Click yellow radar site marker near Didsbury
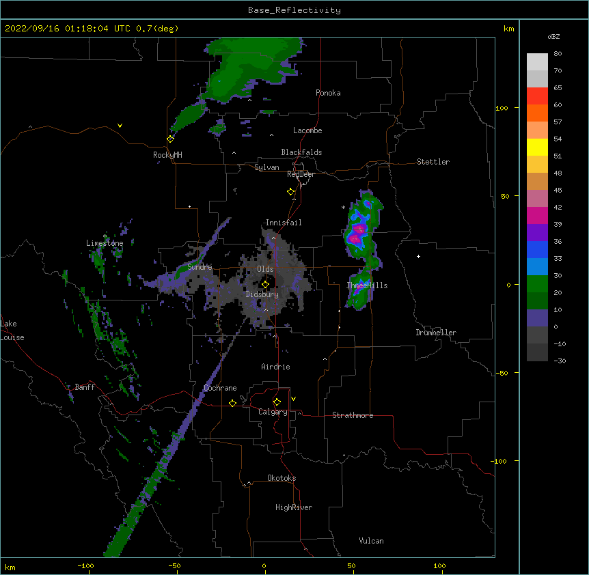The image size is (589, 575). click(x=265, y=285)
